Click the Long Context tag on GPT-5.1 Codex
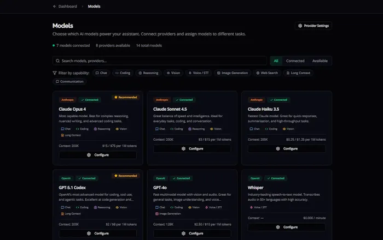This screenshot has width=383, height=240. pos(71,214)
